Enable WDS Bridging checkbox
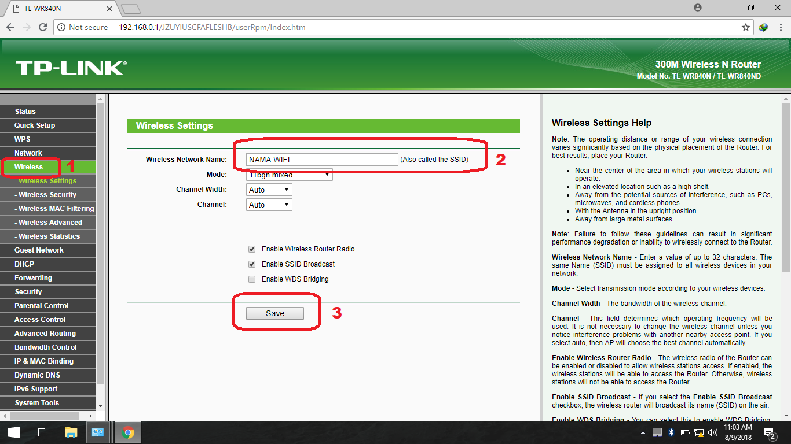Viewport: 791px width, 444px height. pyautogui.click(x=252, y=279)
